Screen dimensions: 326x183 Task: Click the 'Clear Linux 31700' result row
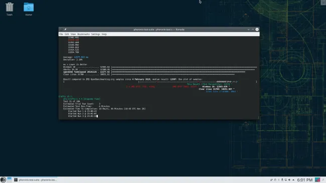[149, 74]
